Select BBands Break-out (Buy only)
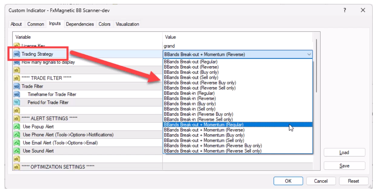This screenshot has width=377, height=193. click(x=238, y=72)
